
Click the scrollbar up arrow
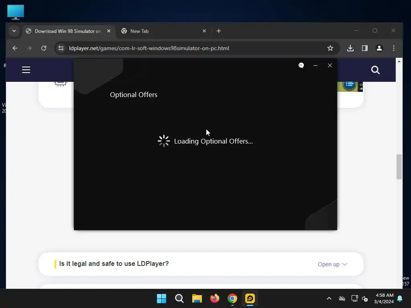pos(399,61)
